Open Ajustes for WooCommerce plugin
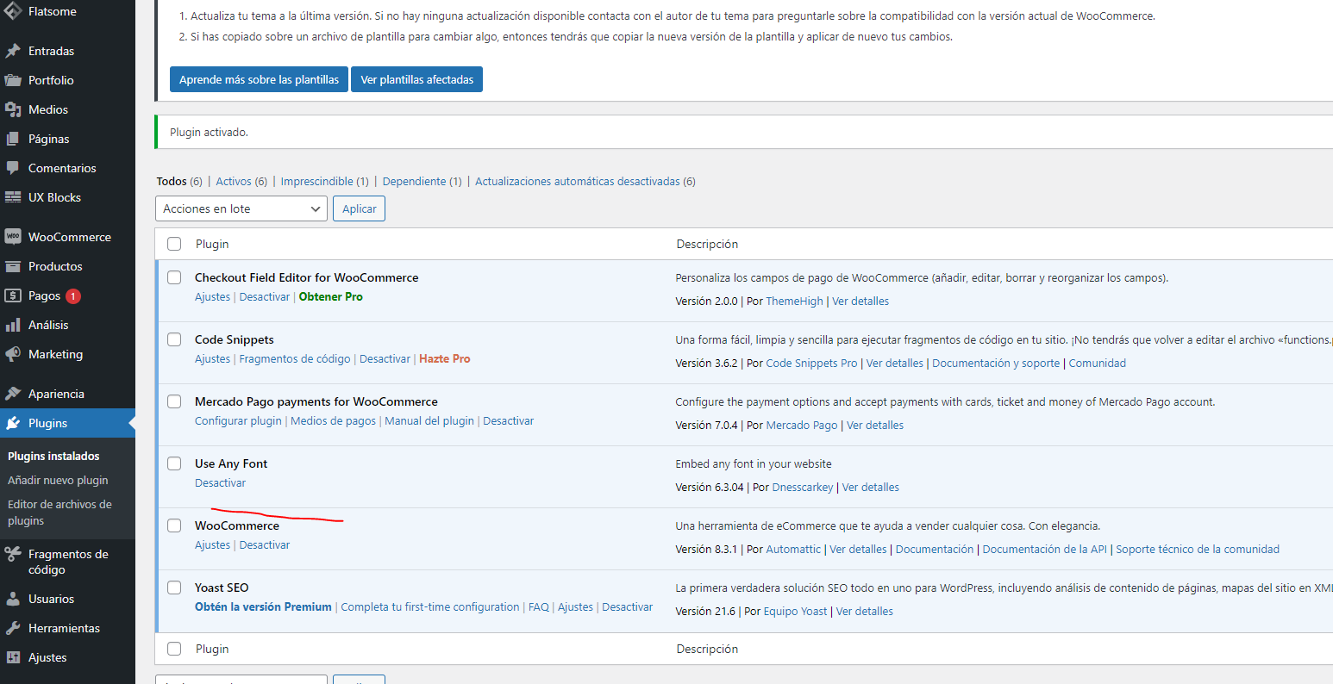The height and width of the screenshot is (684, 1333). (x=212, y=545)
